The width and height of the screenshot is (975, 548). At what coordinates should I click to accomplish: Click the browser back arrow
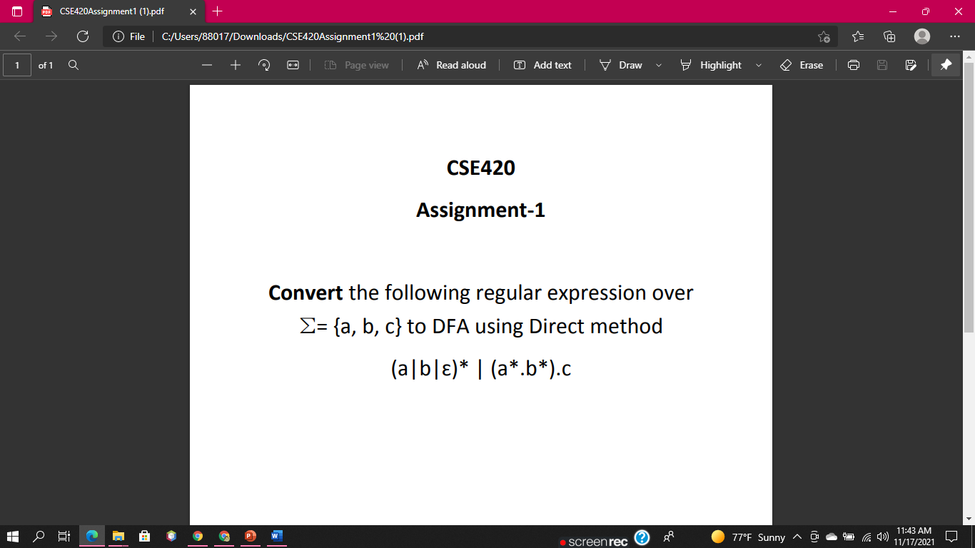[20, 36]
